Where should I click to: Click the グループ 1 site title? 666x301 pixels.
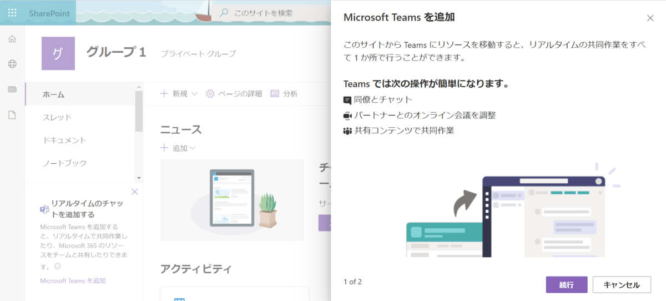116,52
